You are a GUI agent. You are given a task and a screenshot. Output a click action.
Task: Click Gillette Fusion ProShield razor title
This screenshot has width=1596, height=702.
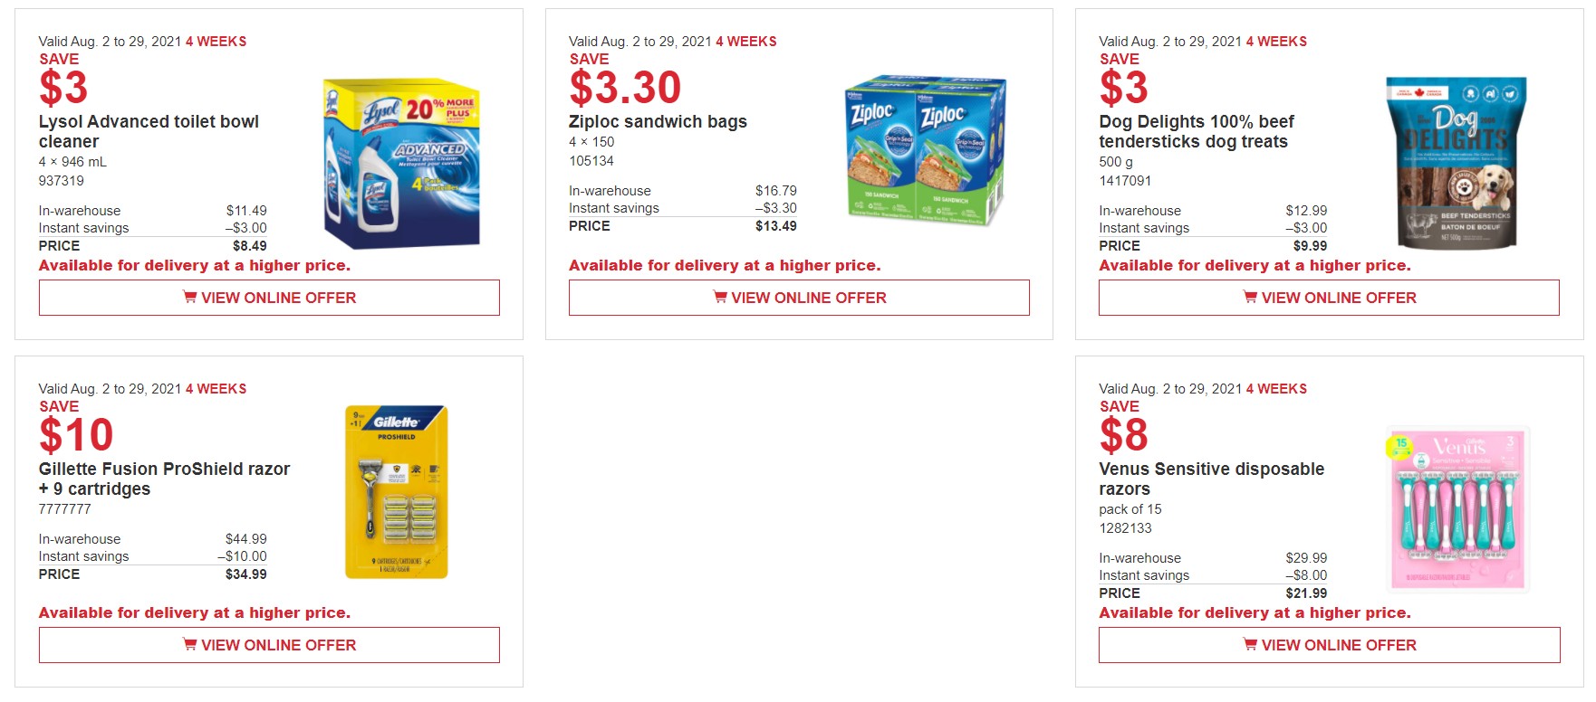coord(164,479)
